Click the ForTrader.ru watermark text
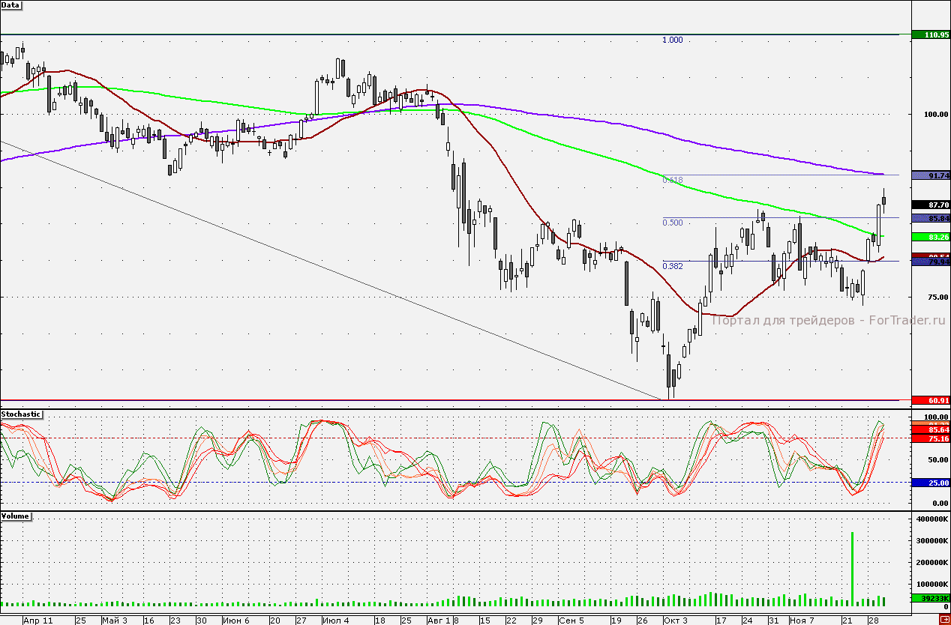The width and height of the screenshot is (951, 625). coord(829,320)
